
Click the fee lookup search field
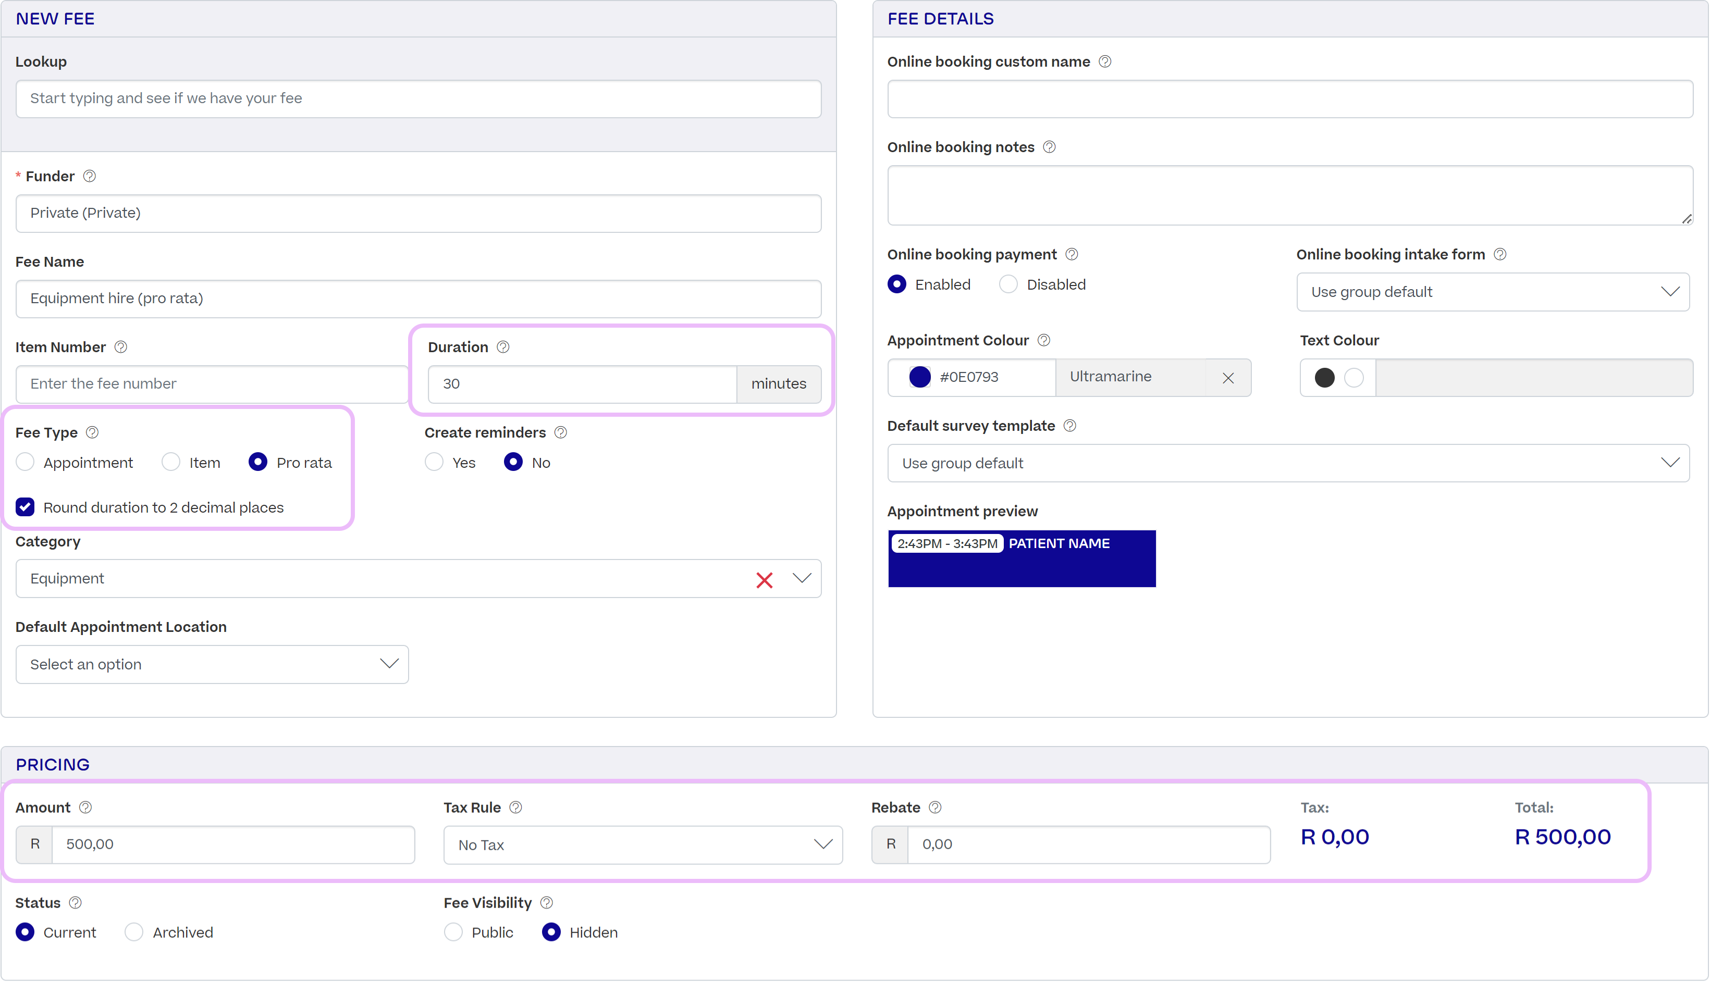[418, 98]
